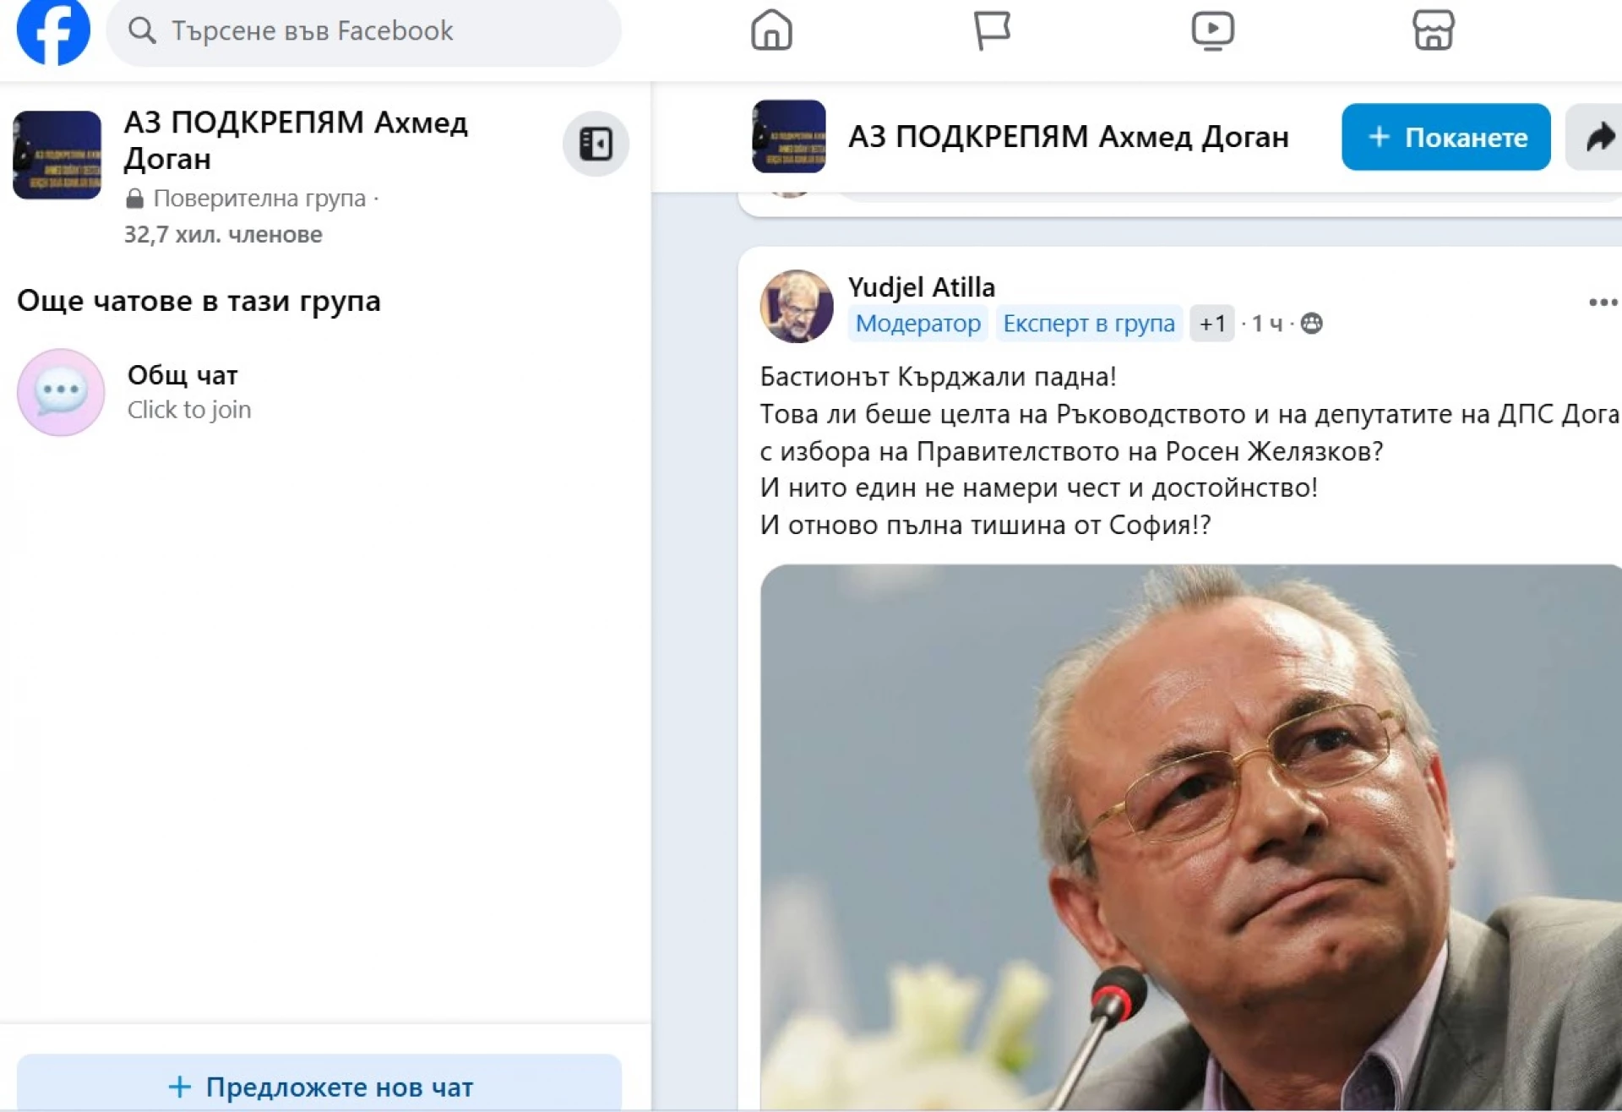Click the Покaнете invite button
The height and width of the screenshot is (1112, 1622).
(x=1445, y=137)
